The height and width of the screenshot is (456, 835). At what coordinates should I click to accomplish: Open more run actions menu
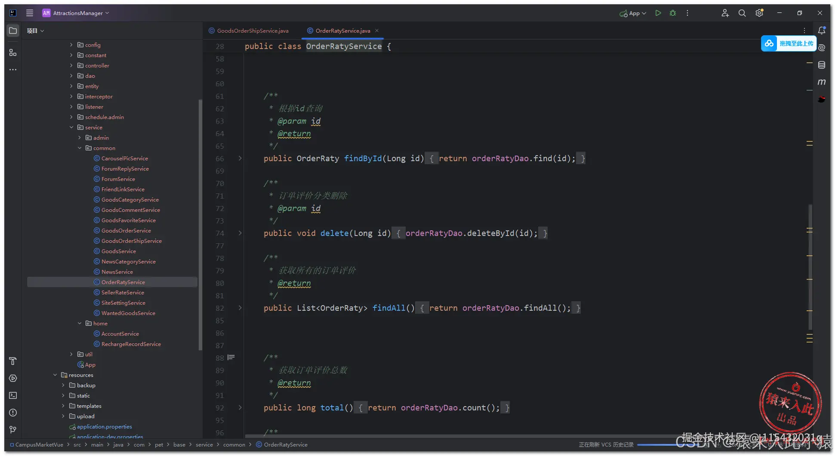(x=687, y=13)
